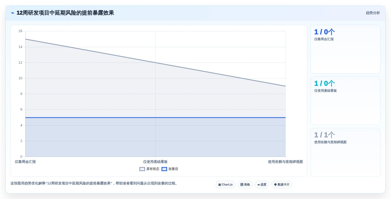Click the chart title 12周研发项目中延期风险的提前暴露效果
The image size is (391, 199).
[65, 13]
